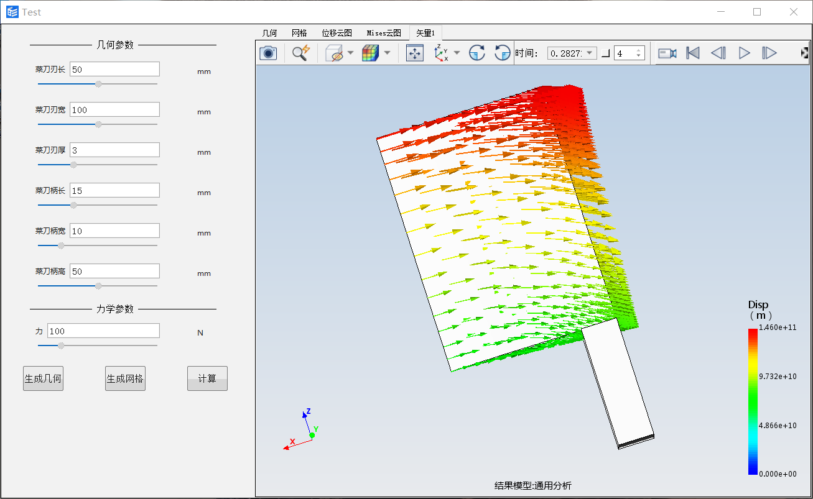Play the animation
Viewport: 813px width, 499px height.
(x=744, y=53)
